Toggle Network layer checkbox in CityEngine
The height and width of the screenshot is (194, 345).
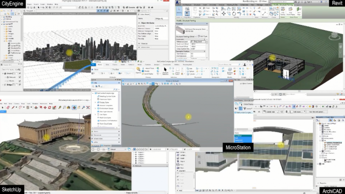pyautogui.click(x=20, y=77)
